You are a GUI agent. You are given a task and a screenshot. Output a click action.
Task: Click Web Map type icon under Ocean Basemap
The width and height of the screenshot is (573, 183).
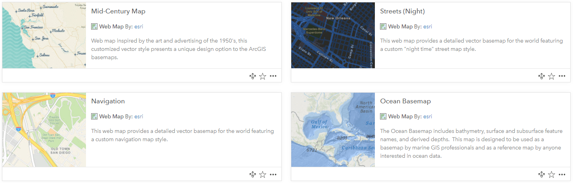(383, 116)
